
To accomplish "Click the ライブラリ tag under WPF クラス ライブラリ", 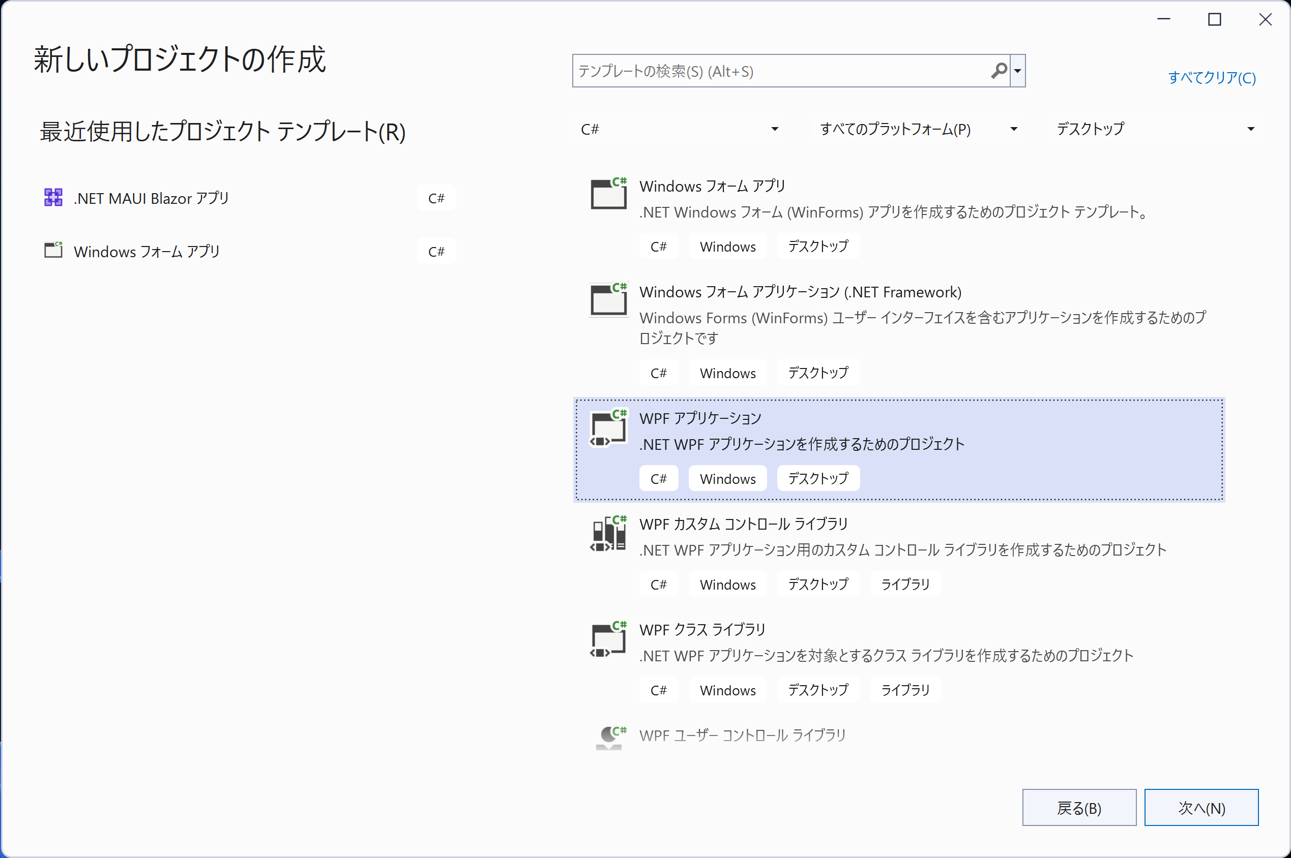I will pos(905,690).
